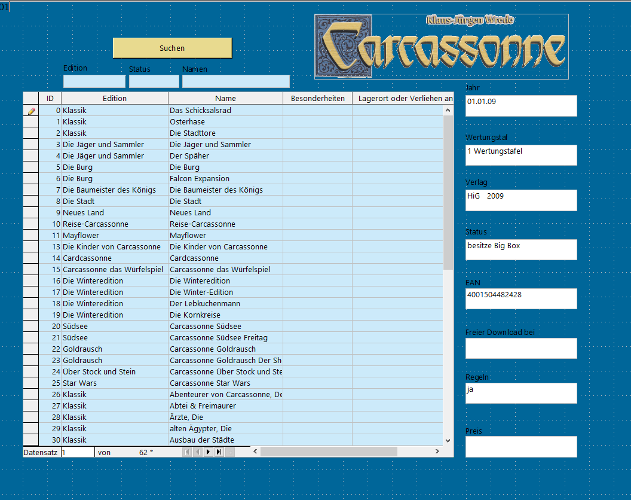
Task: Click the Datensatz record number box
Action: click(78, 453)
